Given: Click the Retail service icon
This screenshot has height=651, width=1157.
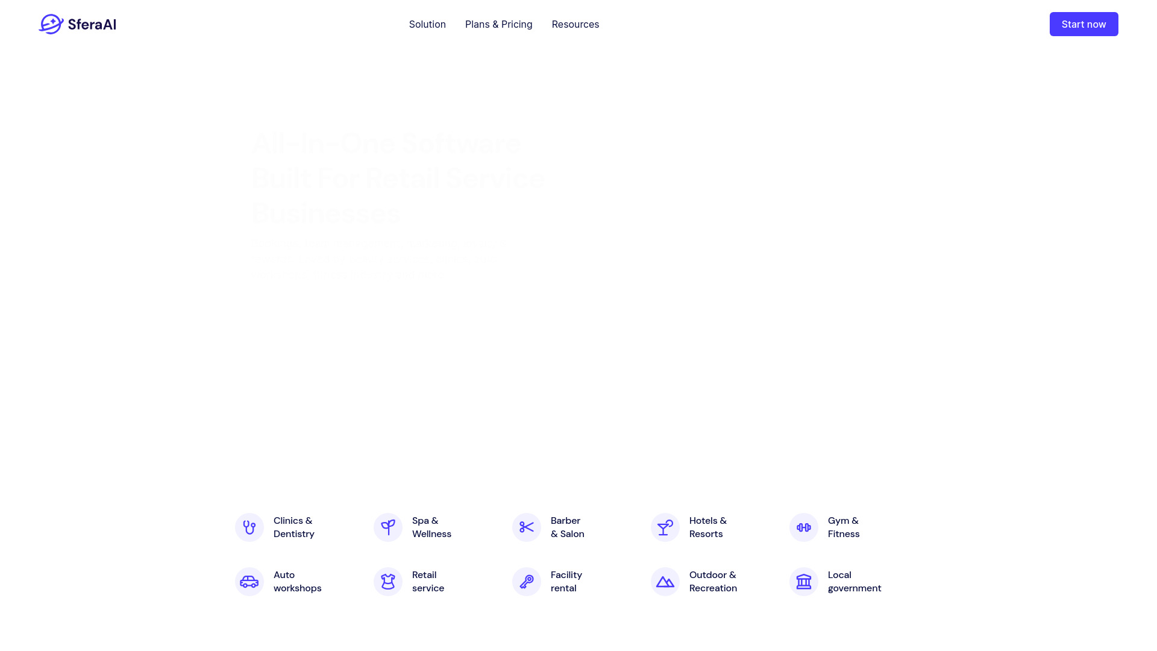Looking at the screenshot, I should 388,581.
